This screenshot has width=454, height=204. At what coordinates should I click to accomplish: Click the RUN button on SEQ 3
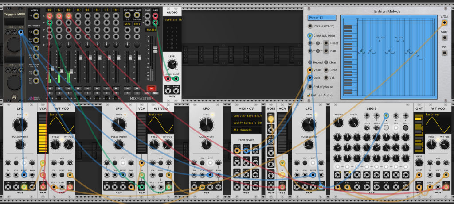(x=396, y=127)
